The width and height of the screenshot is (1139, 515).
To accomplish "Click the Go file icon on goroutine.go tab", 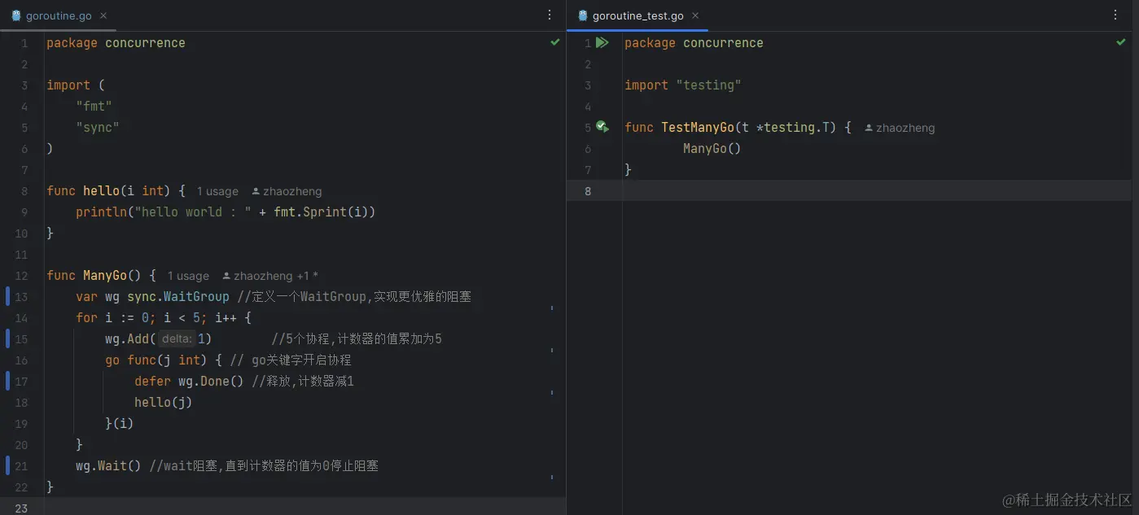I will tap(15, 15).
